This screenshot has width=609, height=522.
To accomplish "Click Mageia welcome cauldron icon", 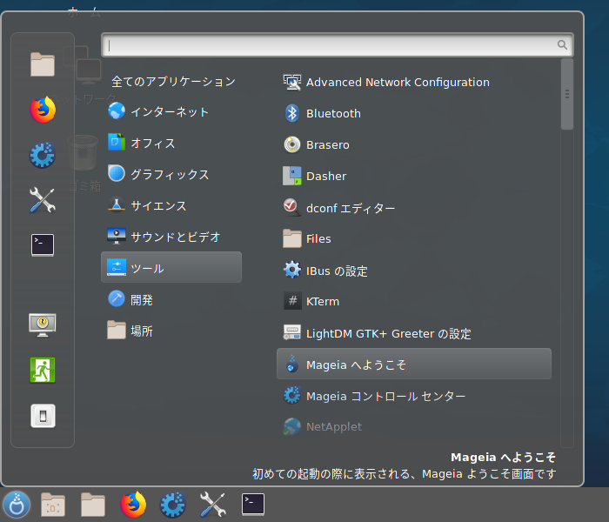I will 292,365.
